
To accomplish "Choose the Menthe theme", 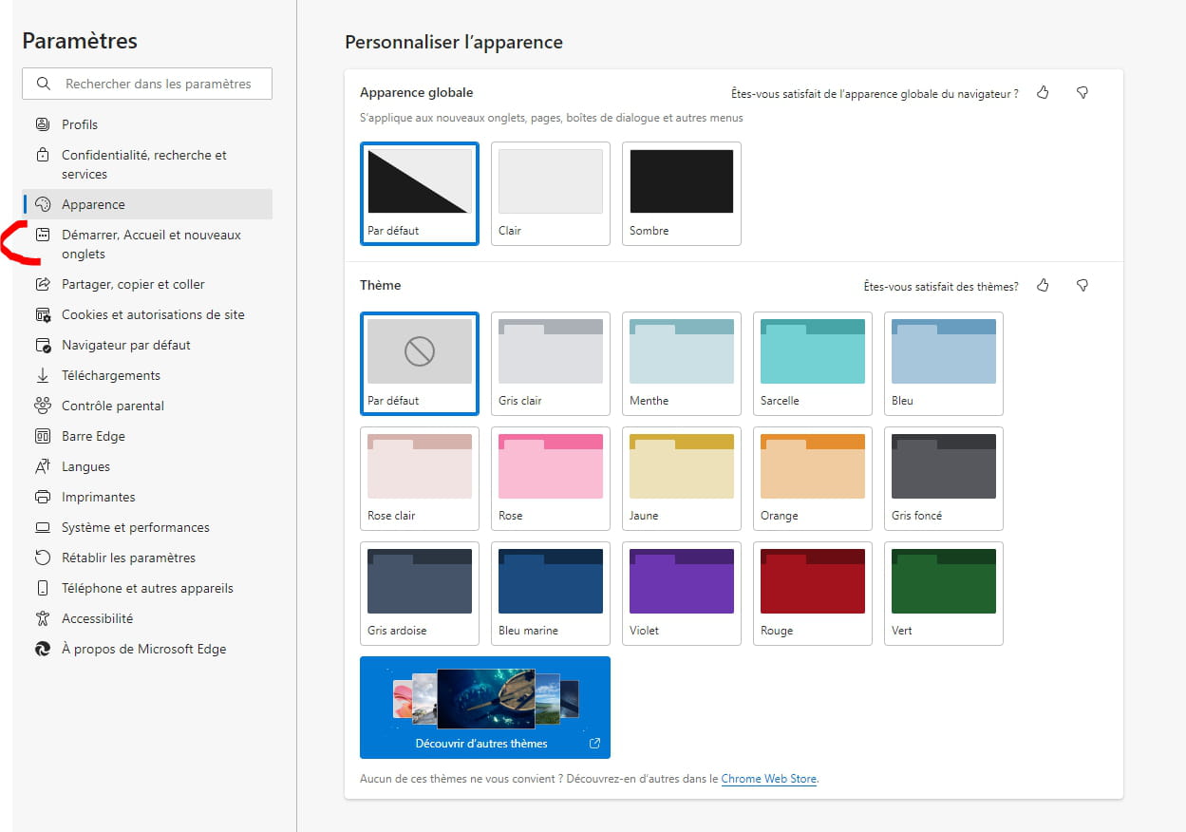I will coord(682,364).
